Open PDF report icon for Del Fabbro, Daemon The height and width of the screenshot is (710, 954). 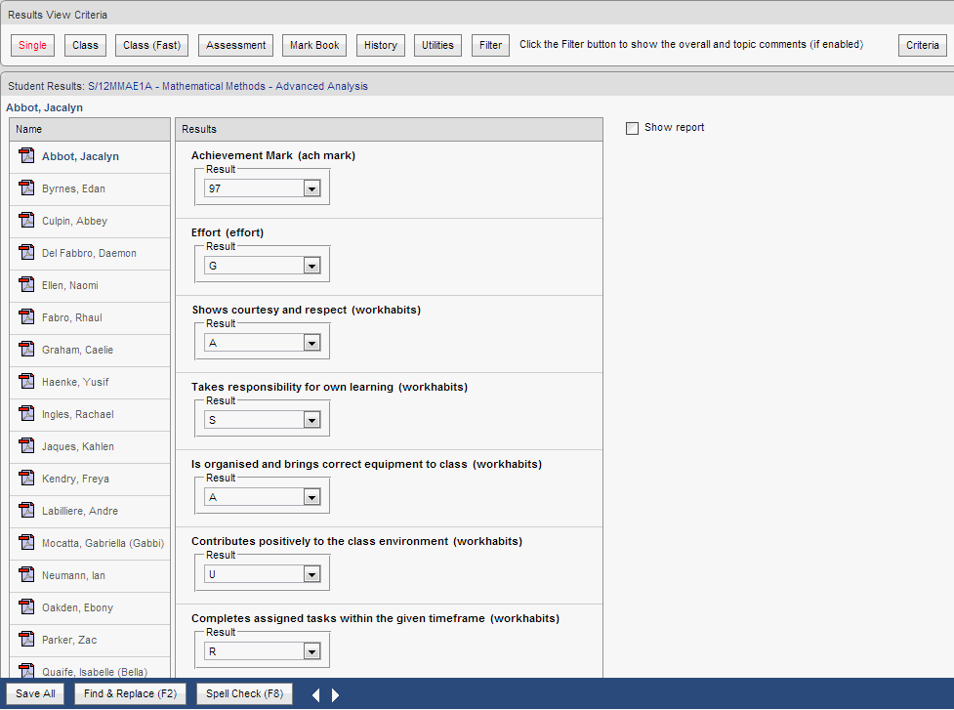point(26,253)
